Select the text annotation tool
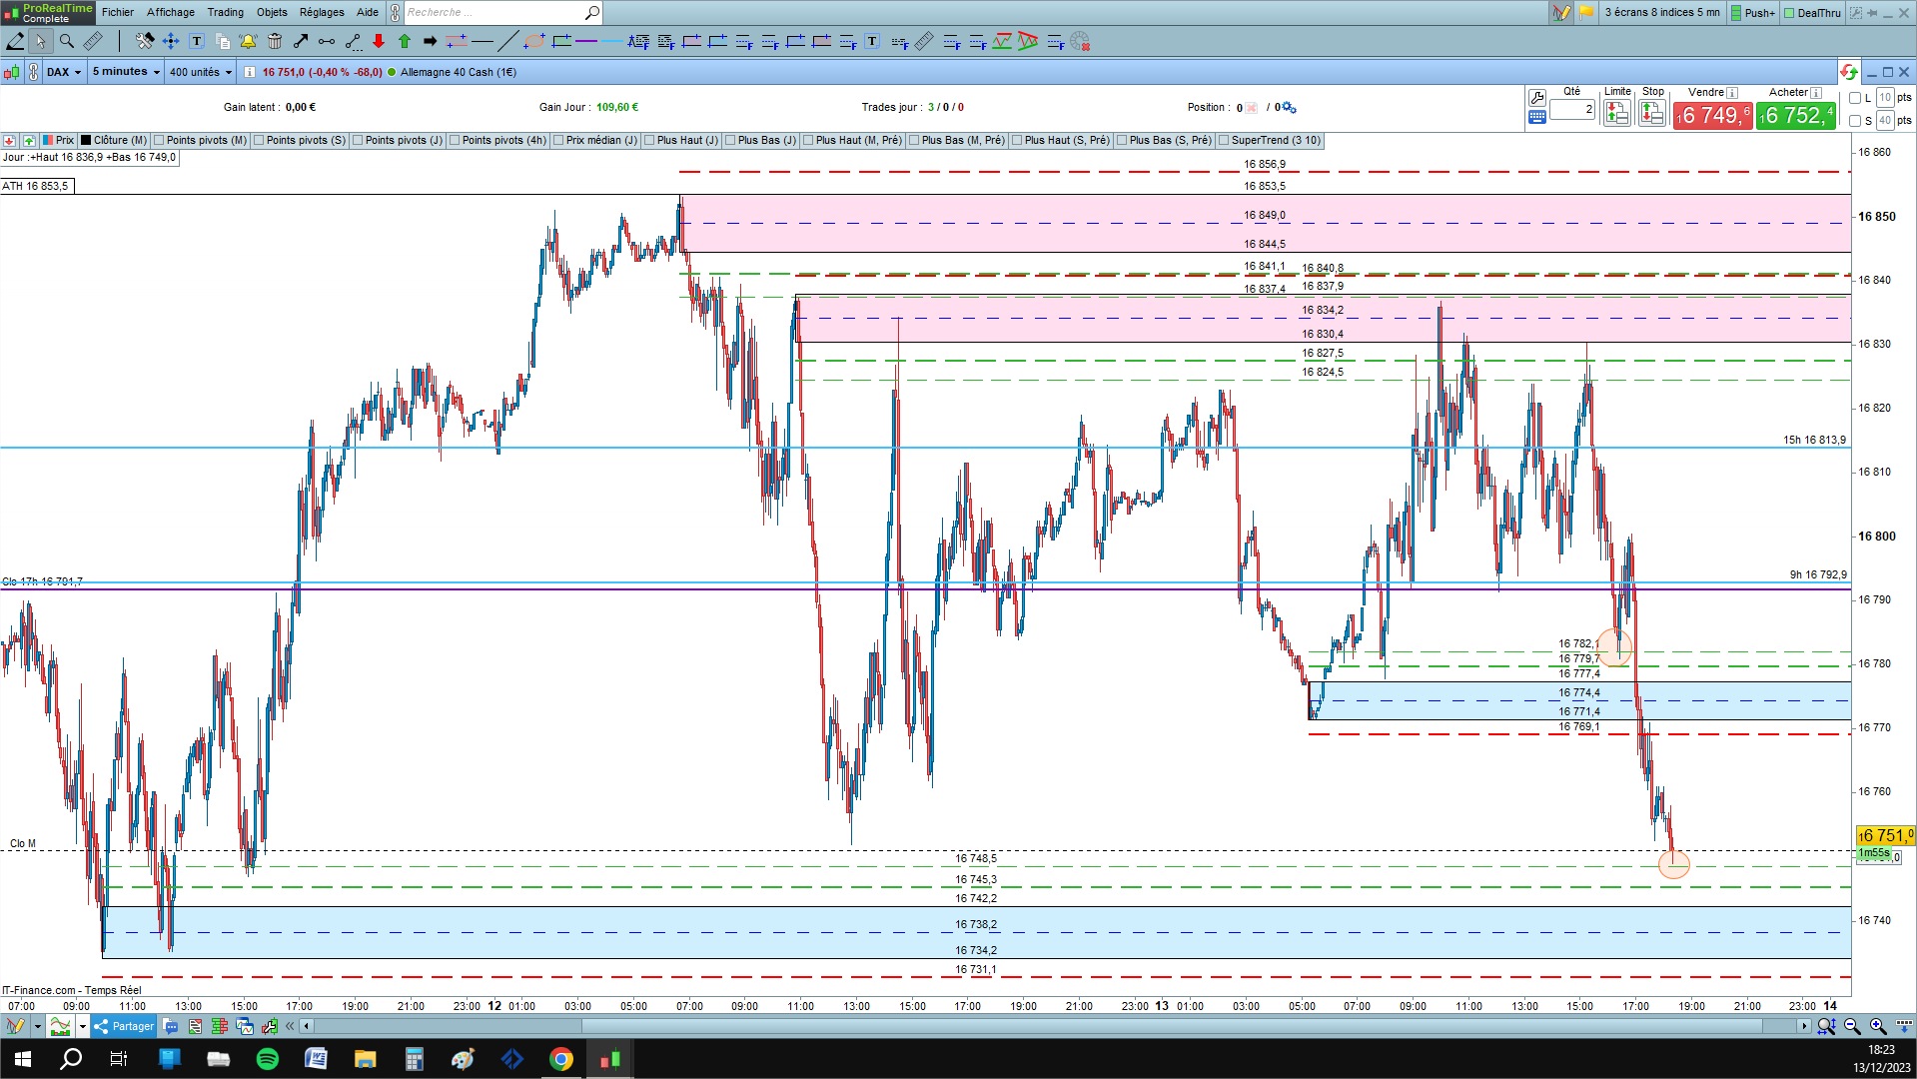1917x1079 pixels. (197, 42)
